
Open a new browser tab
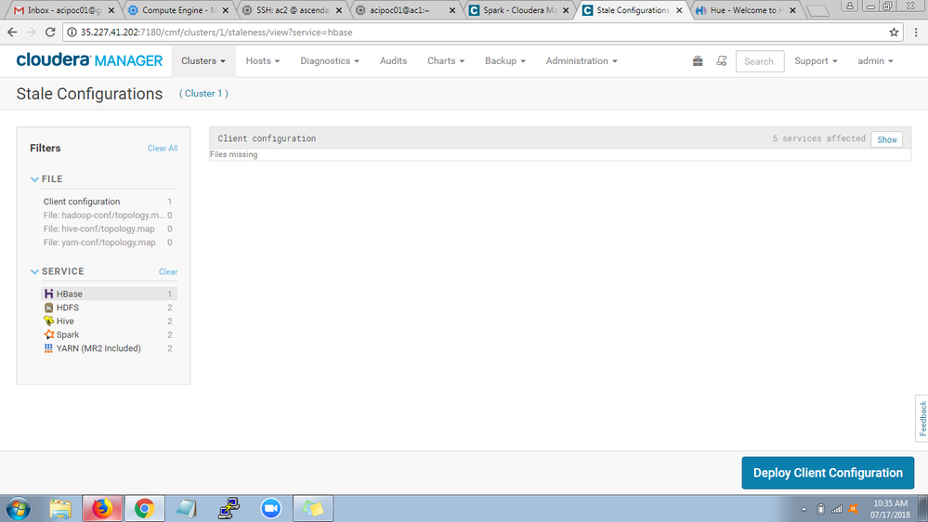[817, 10]
